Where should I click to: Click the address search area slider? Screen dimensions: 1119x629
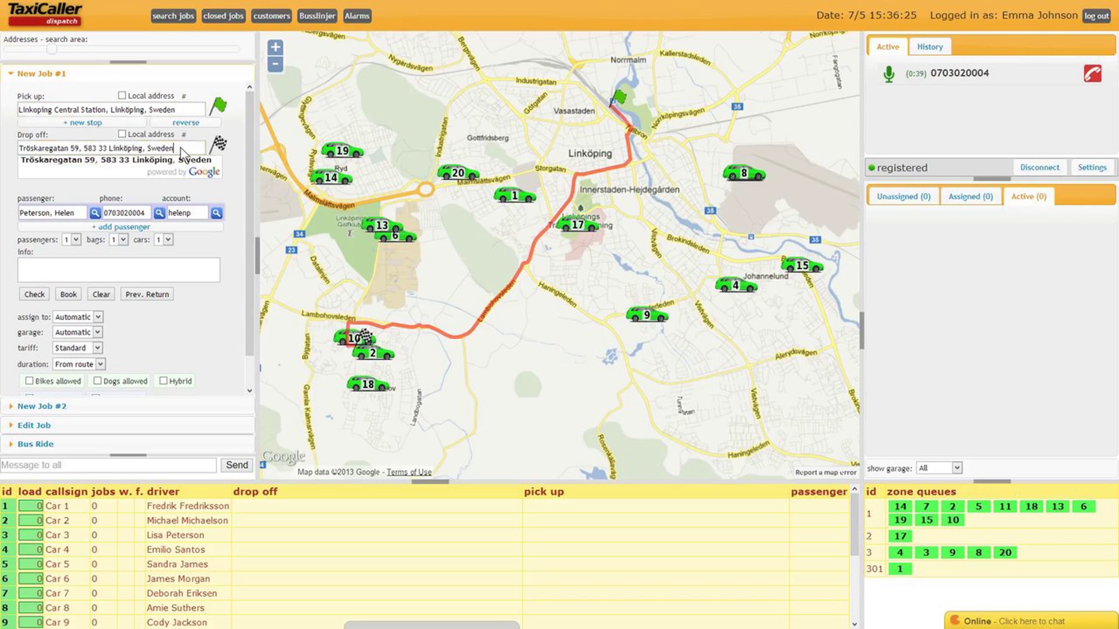coord(52,48)
